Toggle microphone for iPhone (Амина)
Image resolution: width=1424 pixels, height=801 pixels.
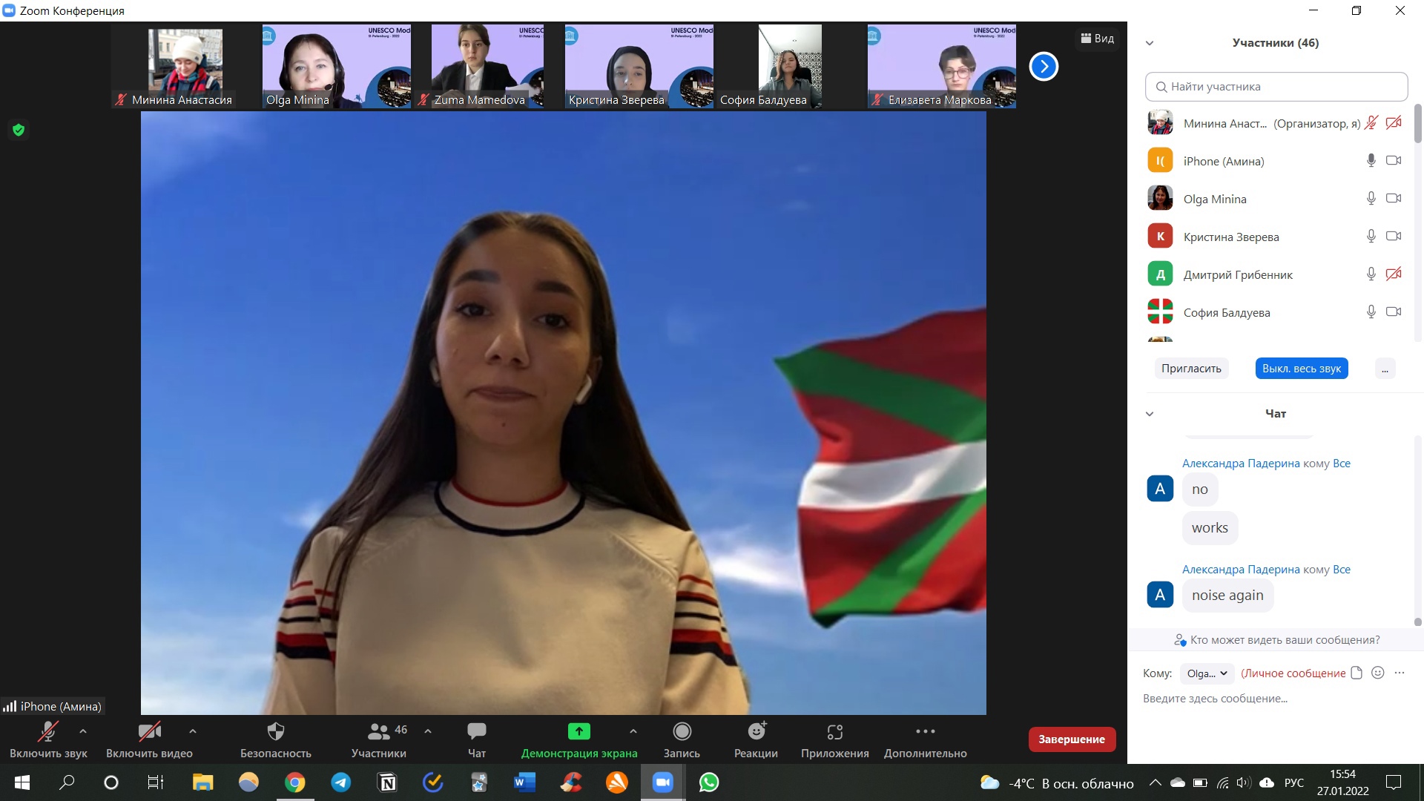(x=1371, y=160)
